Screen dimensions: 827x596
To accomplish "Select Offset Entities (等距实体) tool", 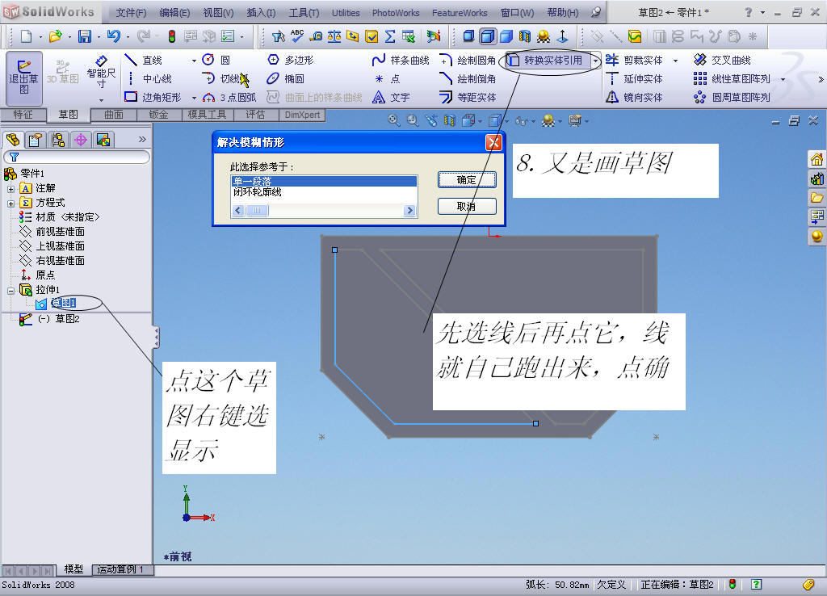I will pos(468,97).
